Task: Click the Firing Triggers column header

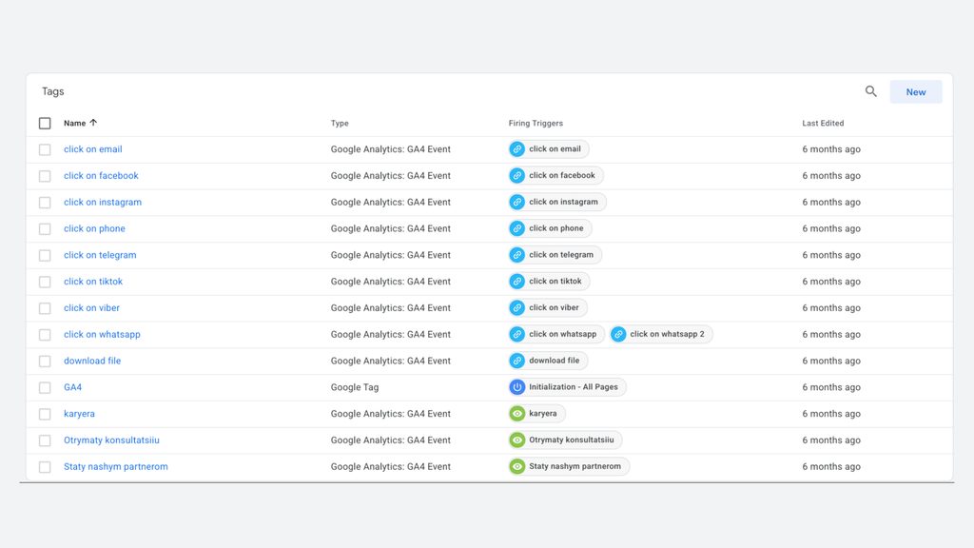Action: [536, 123]
